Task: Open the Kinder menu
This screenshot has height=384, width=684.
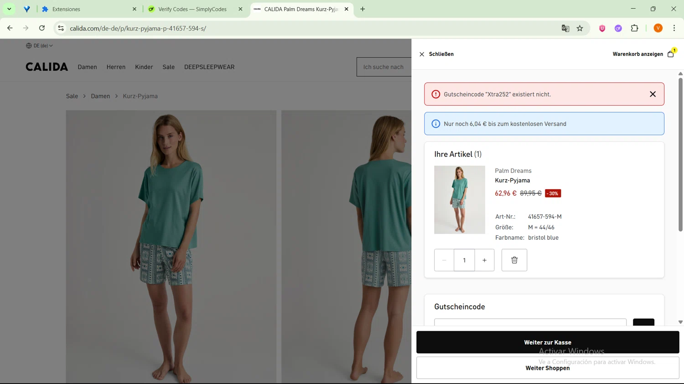Action: point(144,67)
